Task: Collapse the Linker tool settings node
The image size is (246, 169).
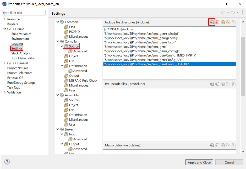Action: (x=58, y=129)
